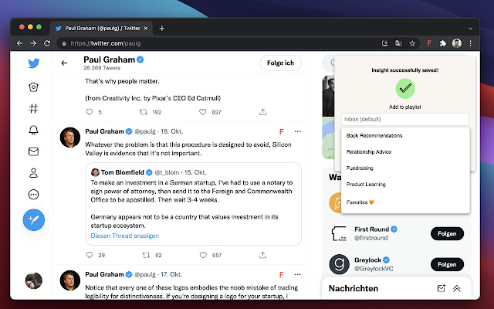494x309 pixels.
Task: Reply to the Creativity Inc. tweet
Action: point(90,112)
